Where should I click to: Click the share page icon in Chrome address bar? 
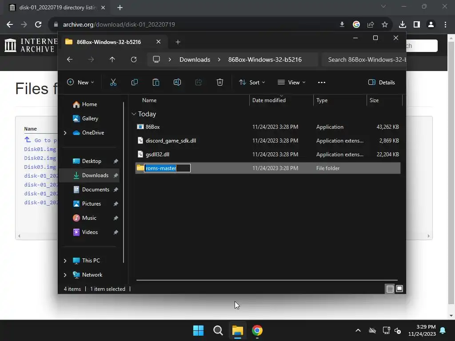371,24
